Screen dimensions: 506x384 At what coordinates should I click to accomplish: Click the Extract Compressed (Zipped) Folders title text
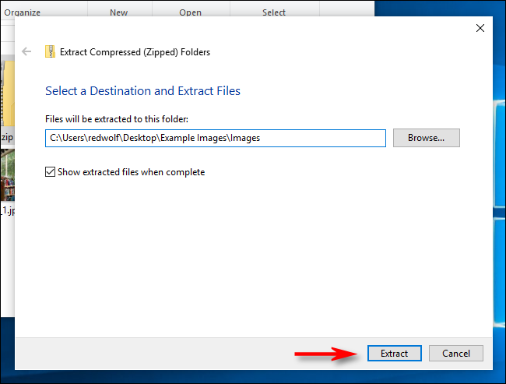coord(136,52)
